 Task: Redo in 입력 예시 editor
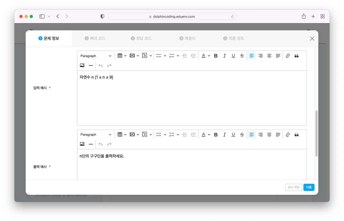(x=109, y=66)
